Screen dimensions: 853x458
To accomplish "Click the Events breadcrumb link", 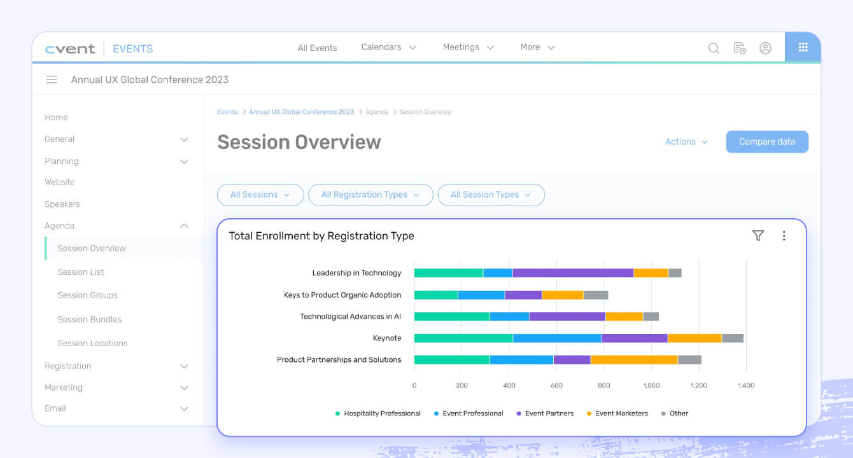I will click(x=227, y=112).
